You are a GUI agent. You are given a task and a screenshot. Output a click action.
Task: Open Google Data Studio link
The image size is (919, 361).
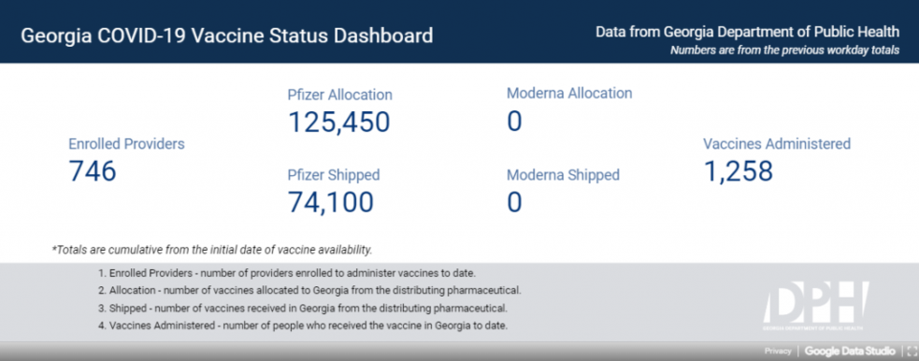click(x=850, y=351)
